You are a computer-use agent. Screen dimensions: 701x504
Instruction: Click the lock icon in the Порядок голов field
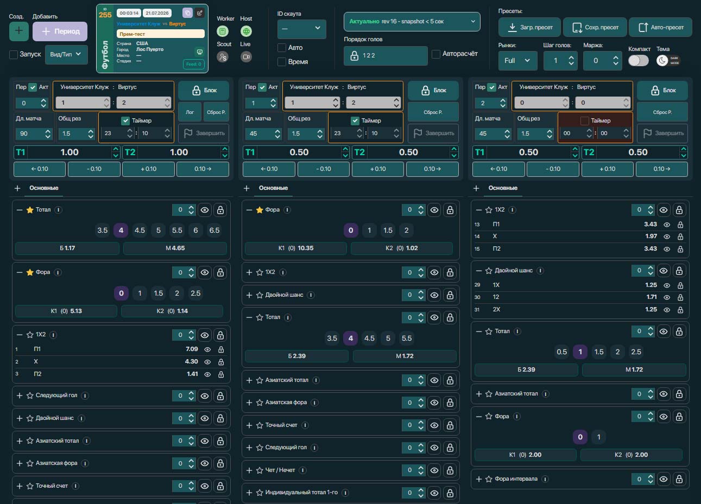coord(354,56)
